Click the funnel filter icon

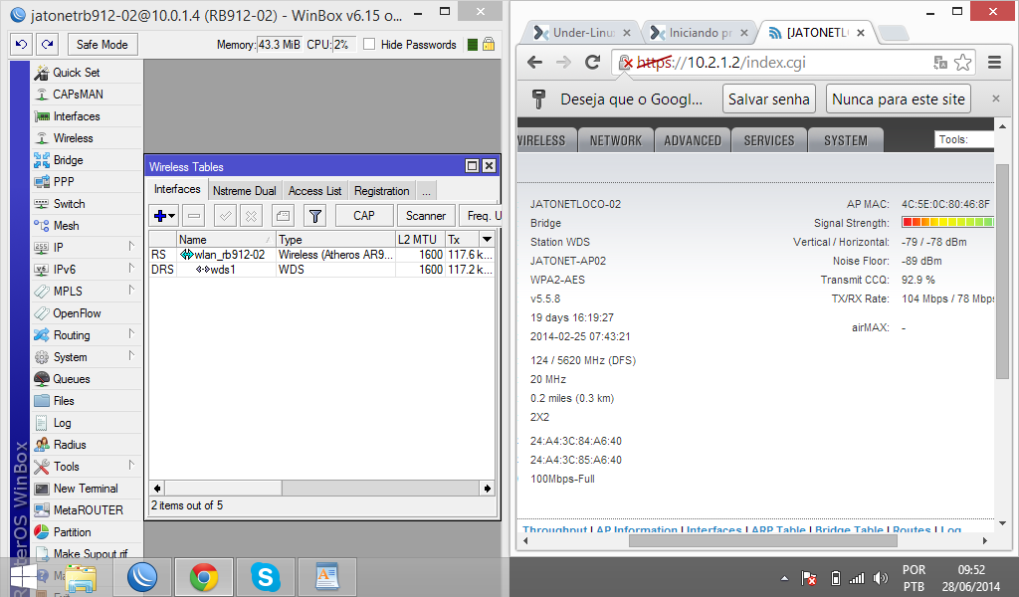pyautogui.click(x=314, y=216)
